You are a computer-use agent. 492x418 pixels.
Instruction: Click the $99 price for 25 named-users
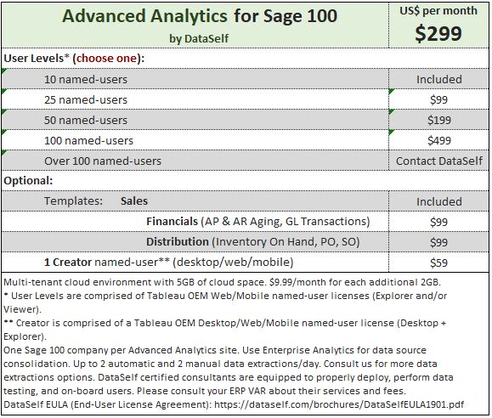point(438,99)
